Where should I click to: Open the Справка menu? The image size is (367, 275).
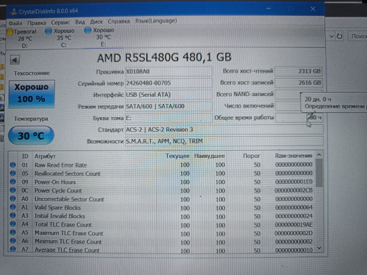click(x=119, y=22)
